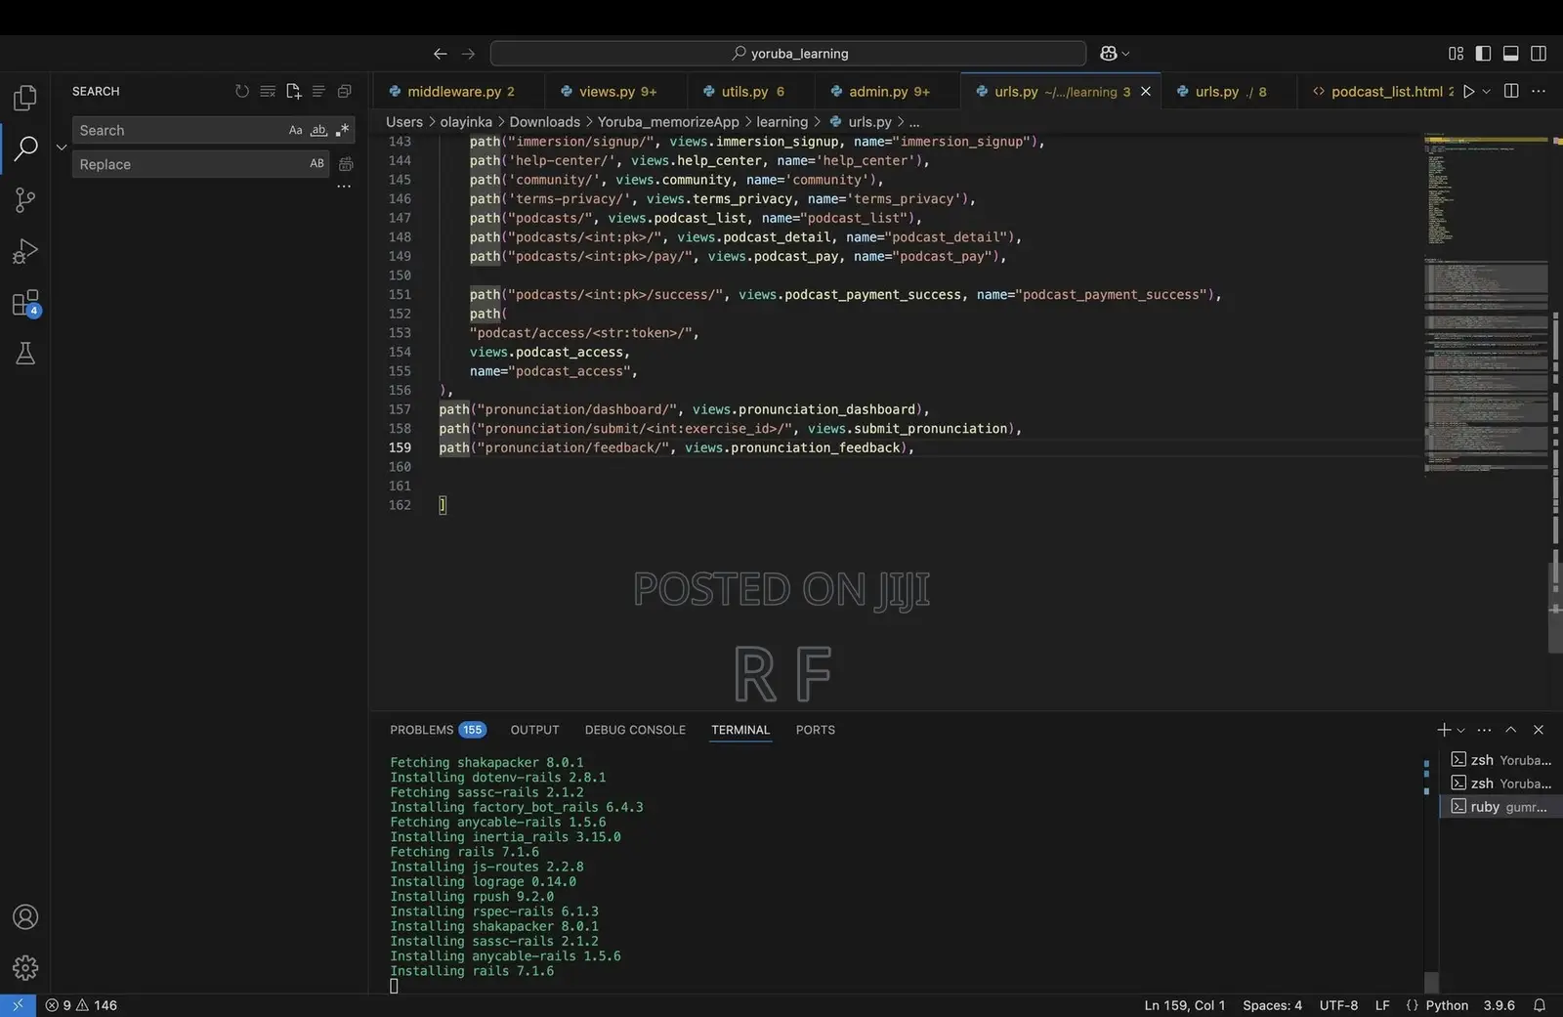Switch to views.py tab
Image resolution: width=1563 pixels, height=1017 pixels.
click(616, 91)
